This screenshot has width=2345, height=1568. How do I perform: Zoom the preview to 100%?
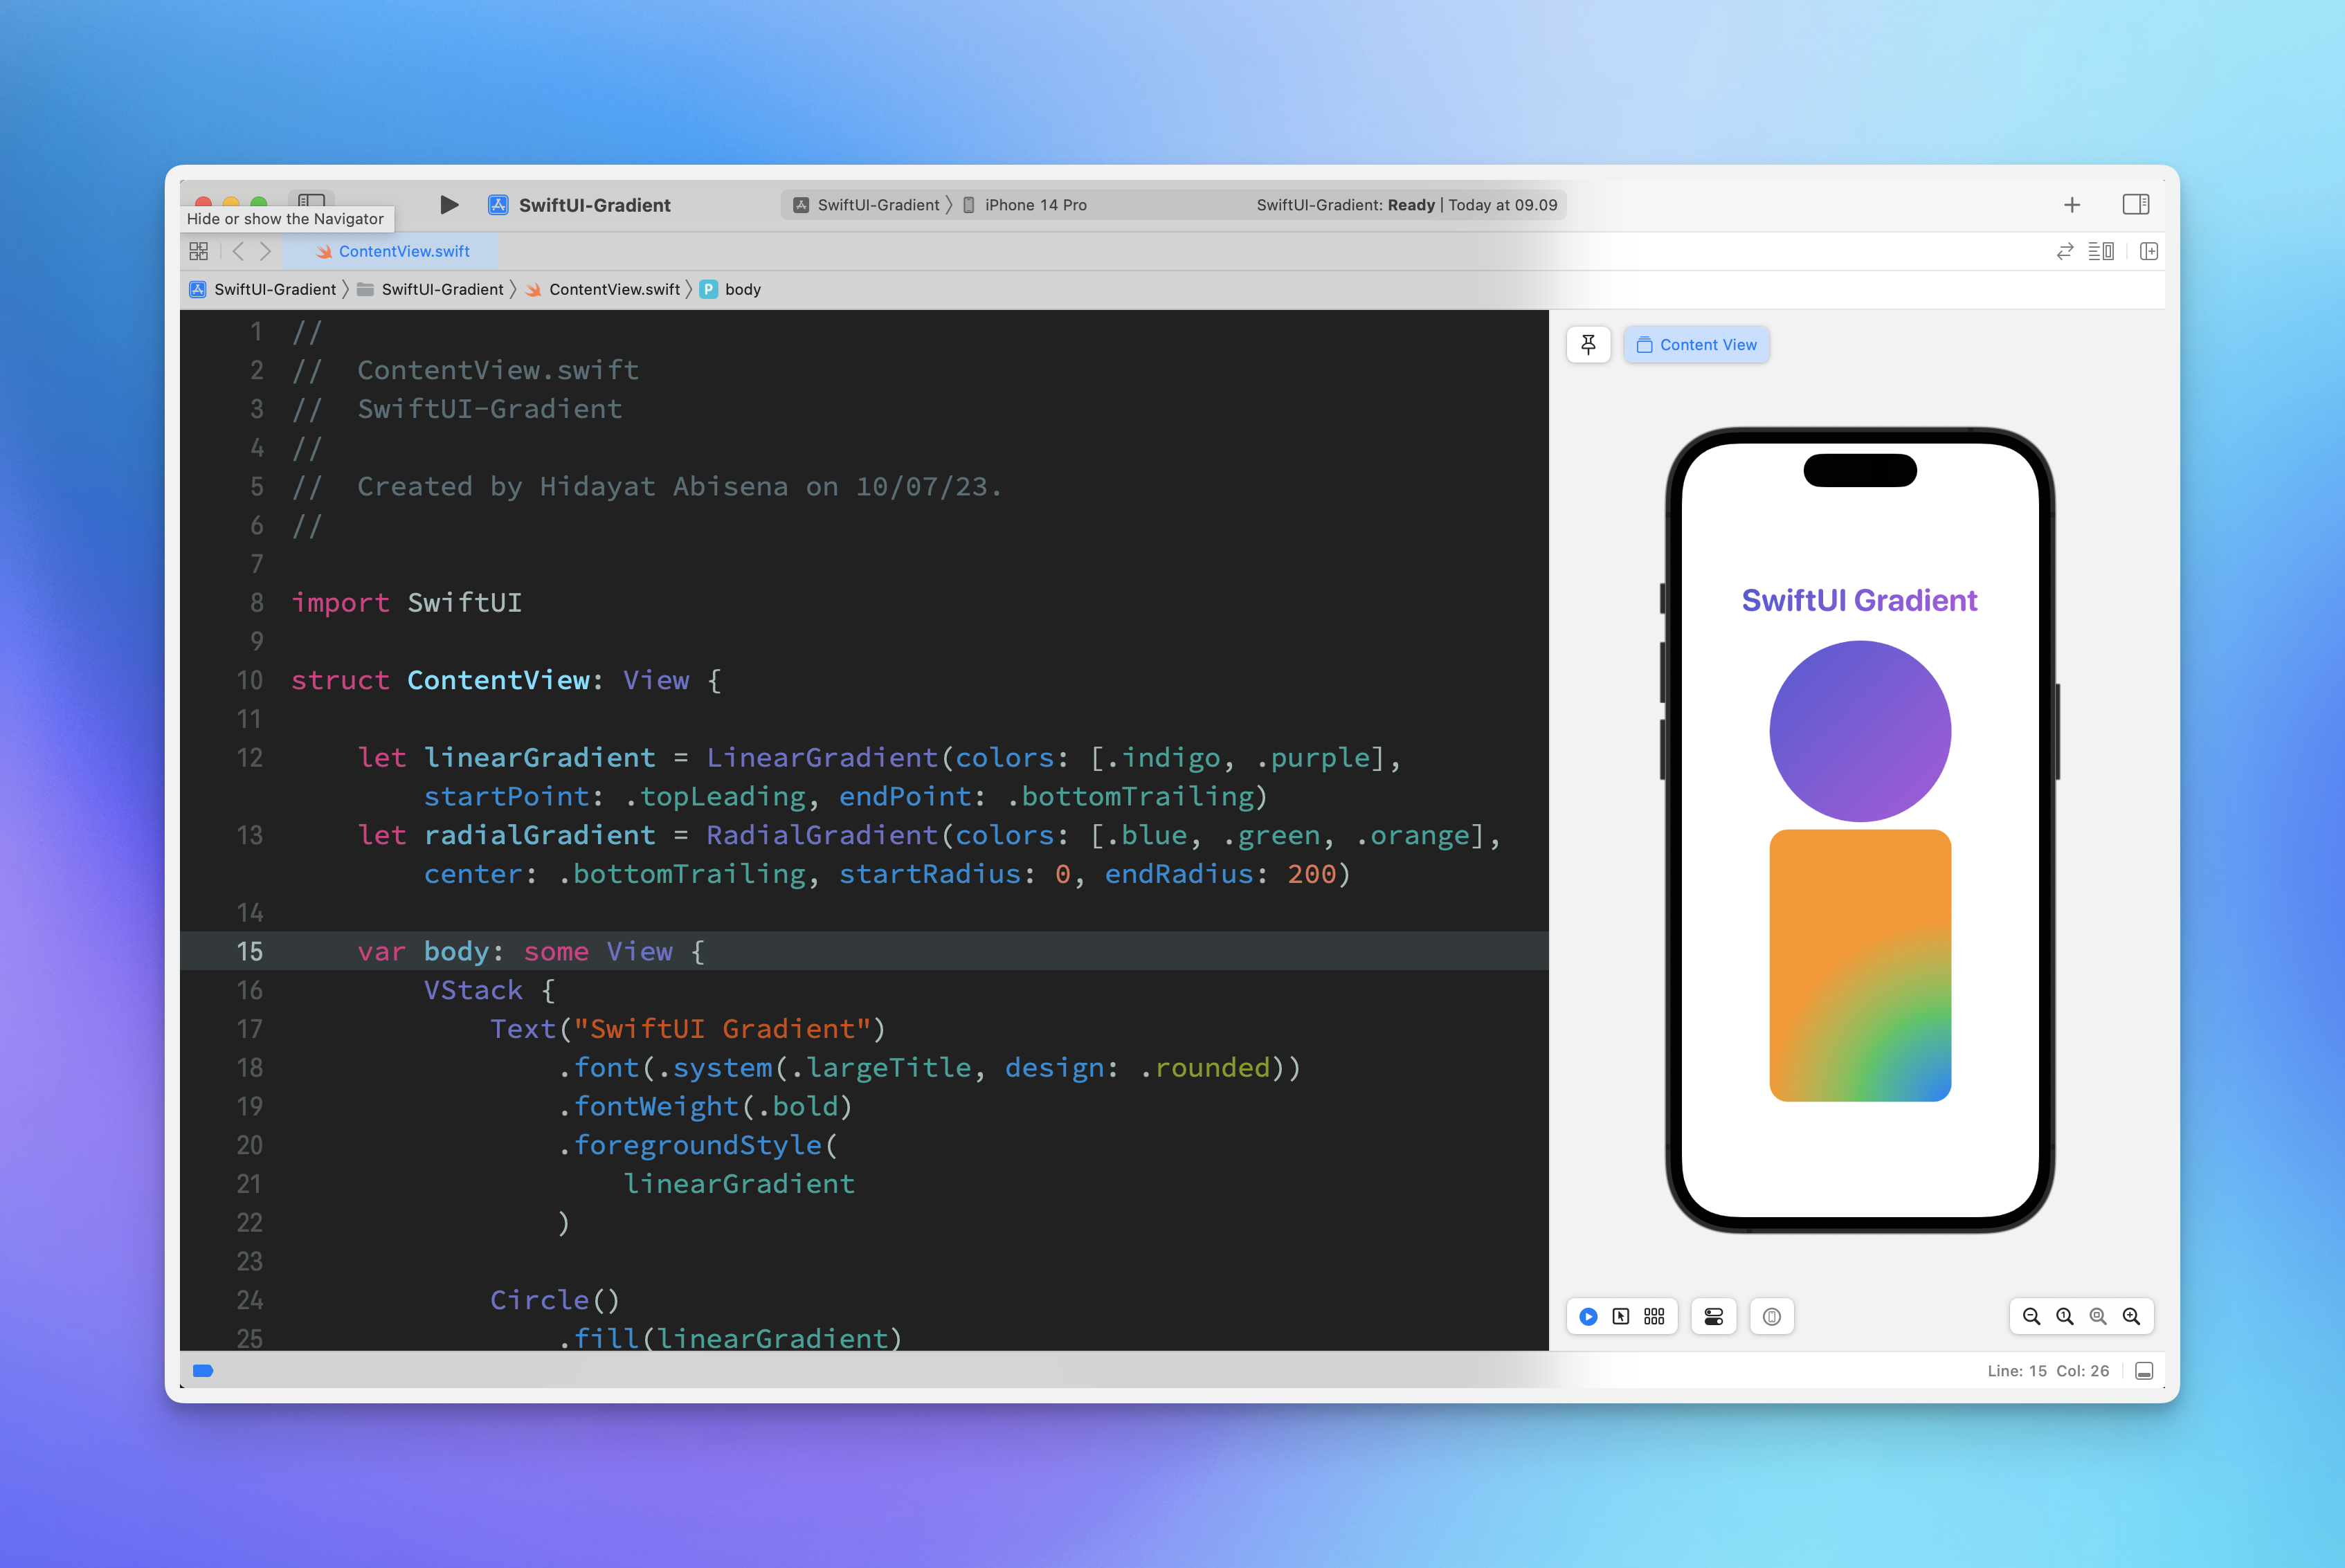click(2066, 1316)
